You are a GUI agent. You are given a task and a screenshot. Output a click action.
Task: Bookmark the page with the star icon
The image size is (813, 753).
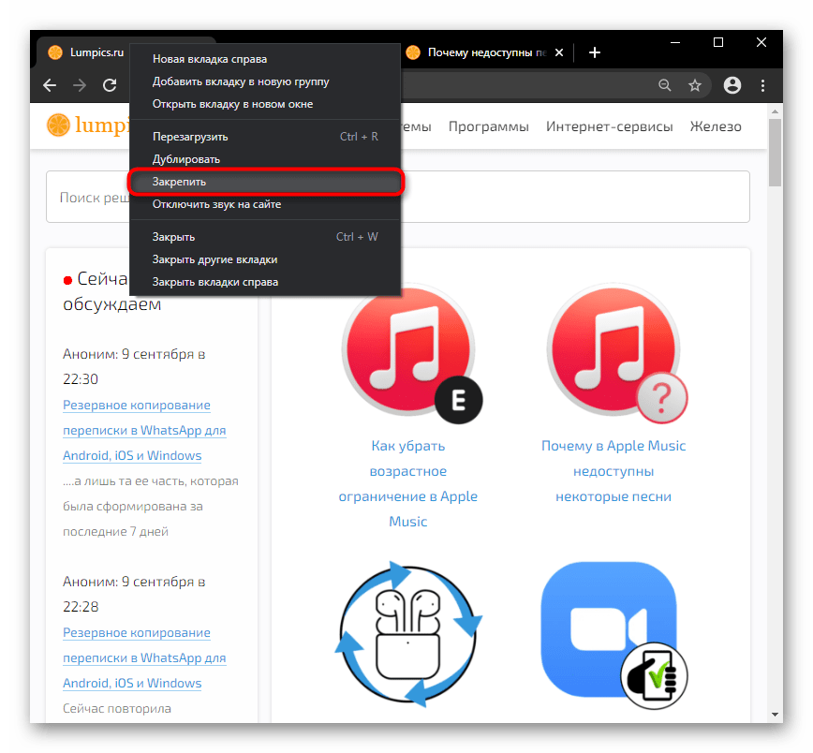695,85
